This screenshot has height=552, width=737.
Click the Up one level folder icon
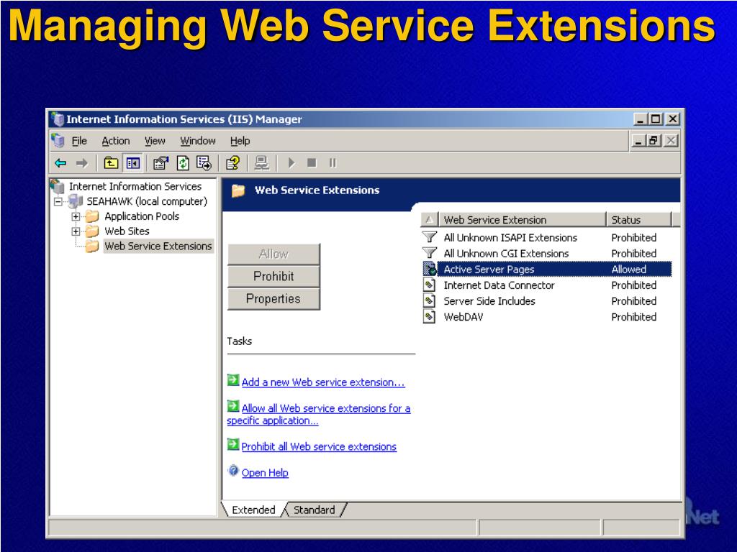pyautogui.click(x=111, y=163)
